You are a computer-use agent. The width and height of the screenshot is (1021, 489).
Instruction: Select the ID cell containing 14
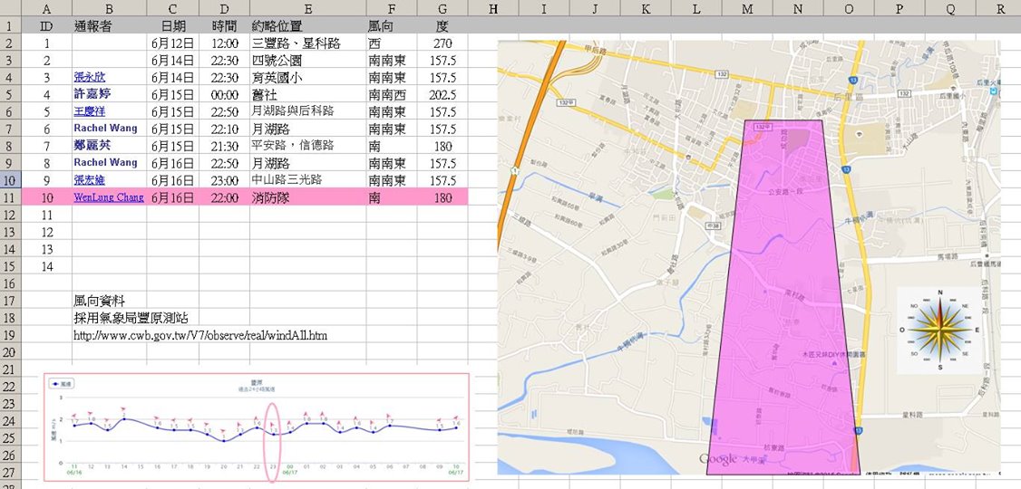[x=47, y=266]
